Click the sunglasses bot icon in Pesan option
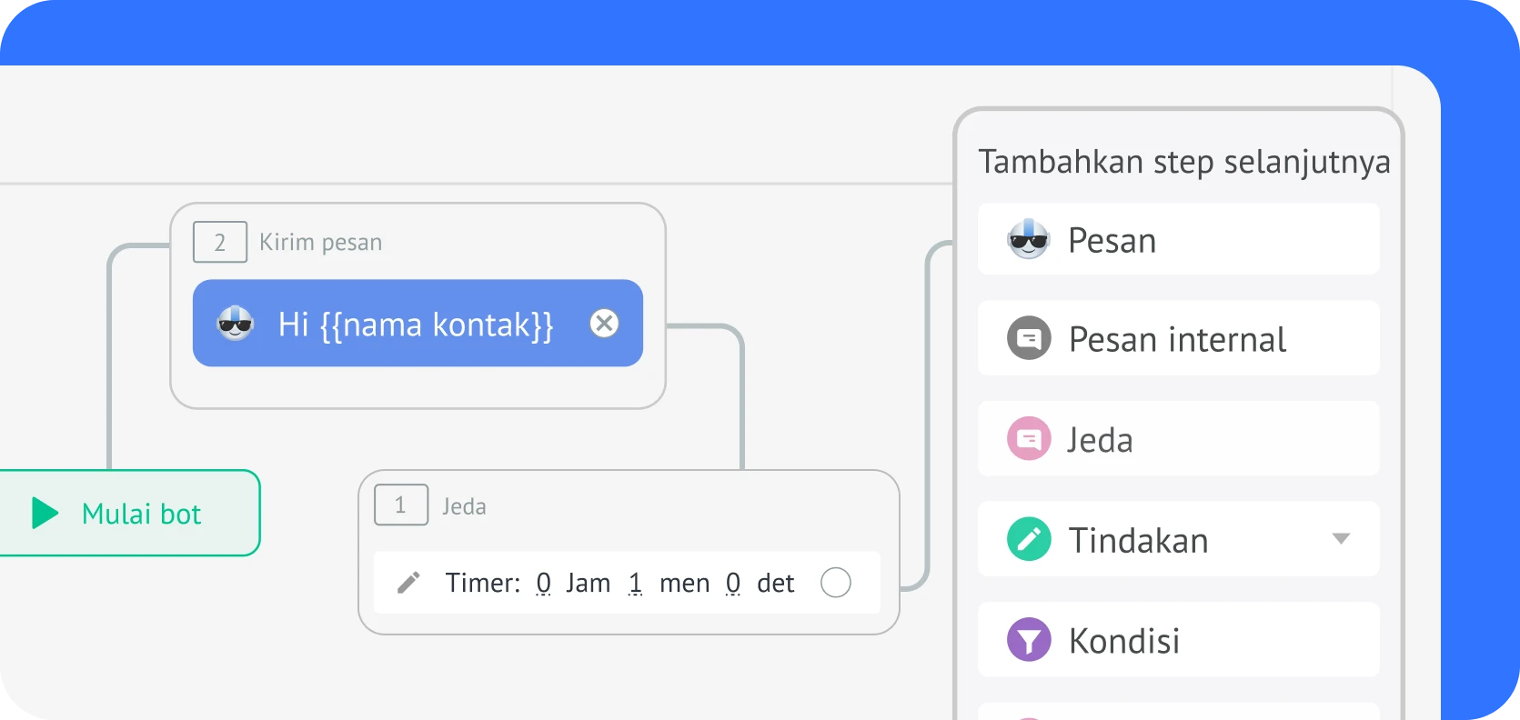 coord(1029,240)
